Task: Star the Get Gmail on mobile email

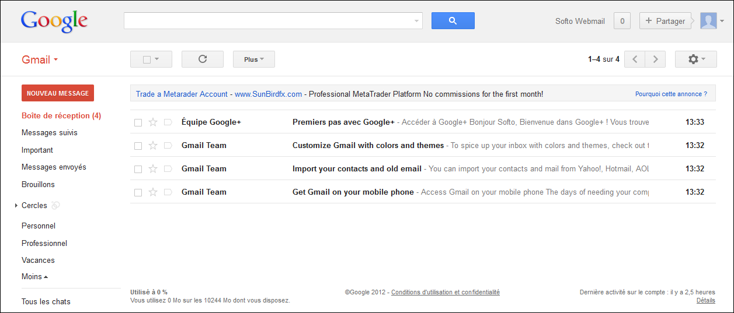Action: pos(153,192)
